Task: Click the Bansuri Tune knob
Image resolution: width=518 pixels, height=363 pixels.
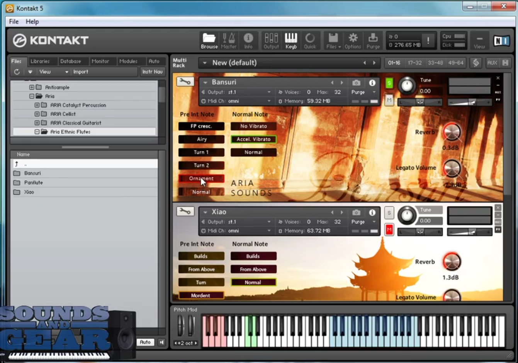Action: point(406,86)
